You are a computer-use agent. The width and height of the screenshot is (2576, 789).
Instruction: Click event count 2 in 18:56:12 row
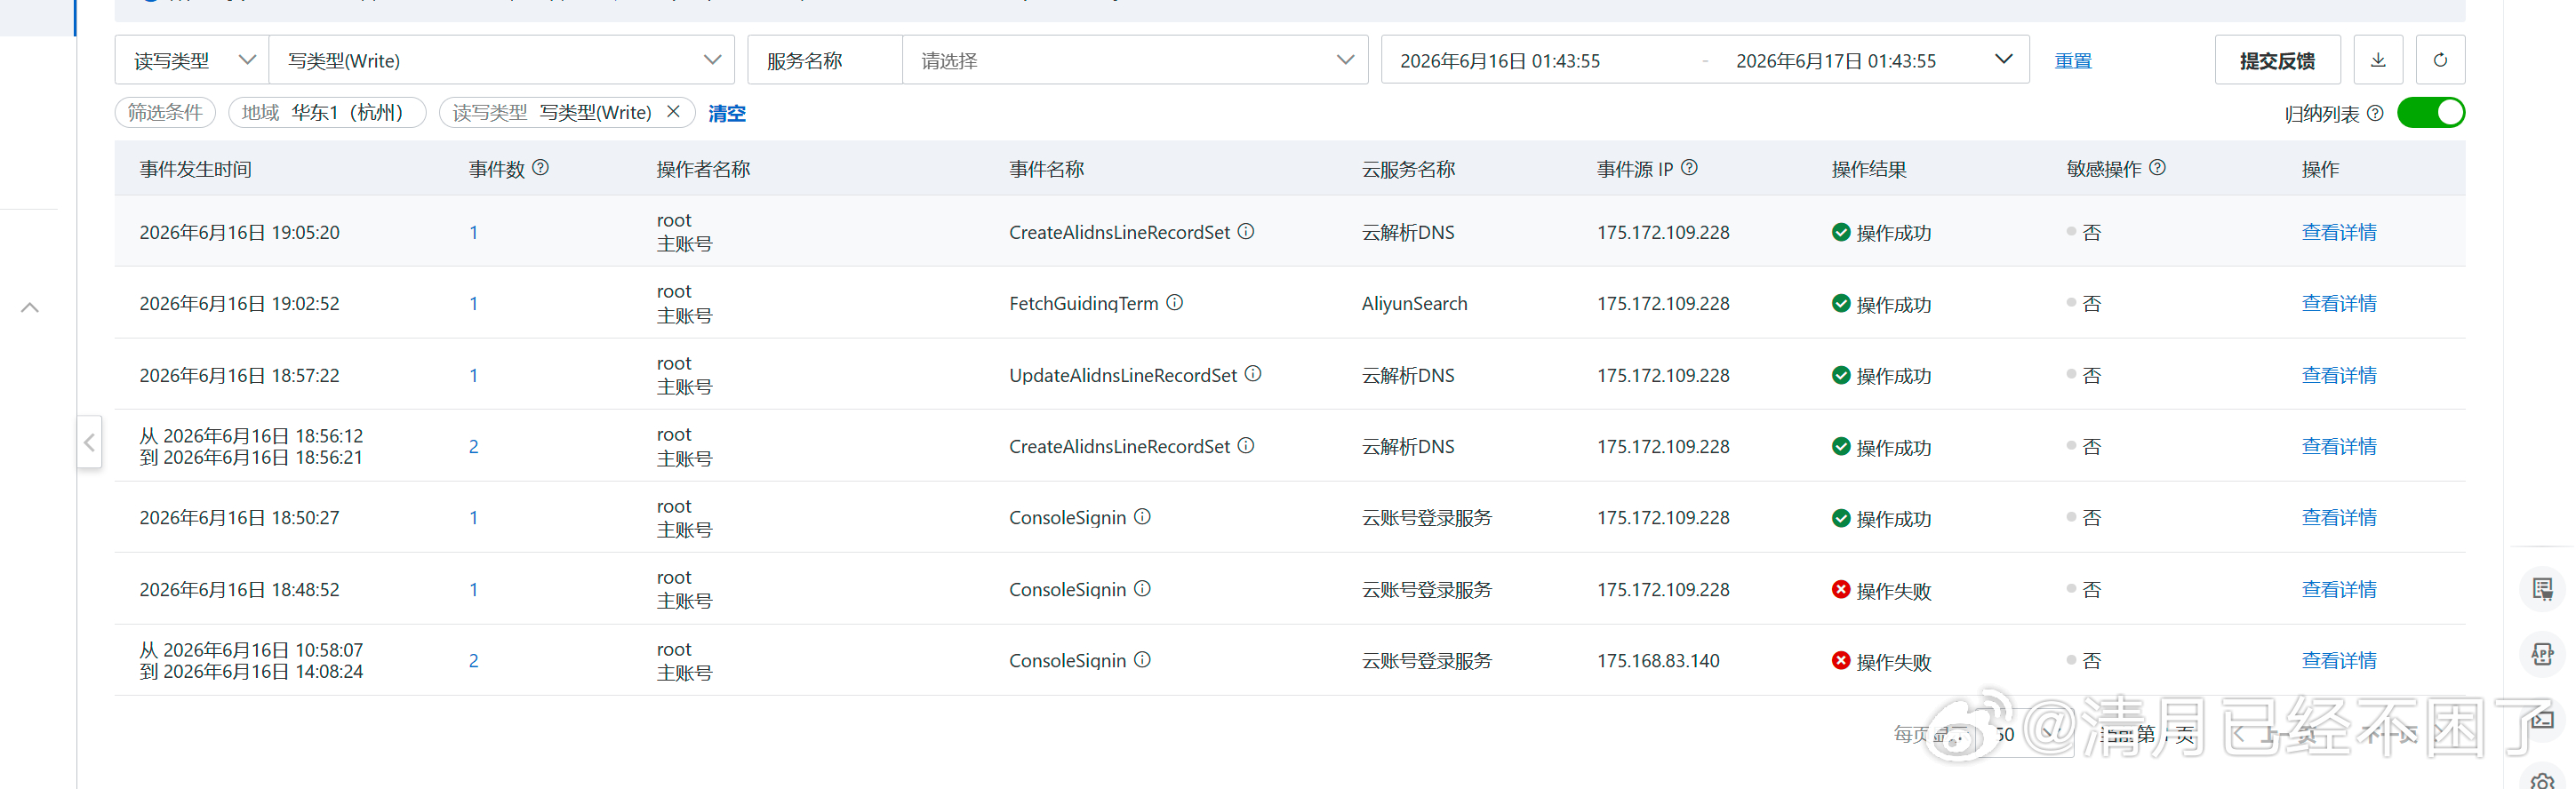[473, 446]
